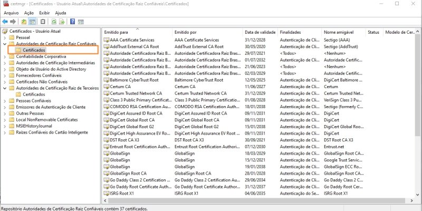Sort by the Data de validade column header
Screen dimensions: 422x211
click(260, 32)
